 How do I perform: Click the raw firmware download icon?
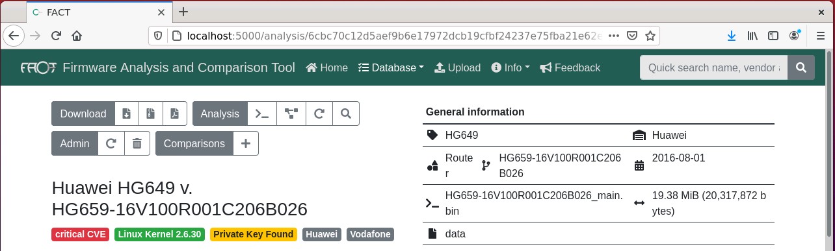[x=127, y=114]
